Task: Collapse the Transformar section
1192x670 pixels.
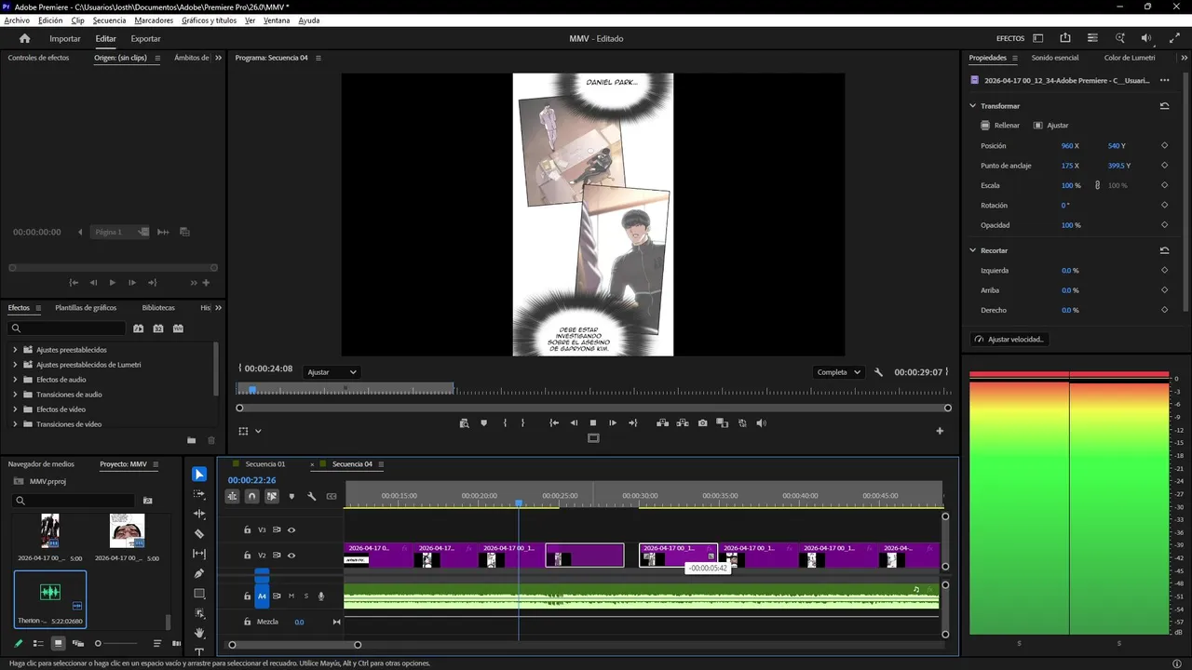Action: pos(973,106)
